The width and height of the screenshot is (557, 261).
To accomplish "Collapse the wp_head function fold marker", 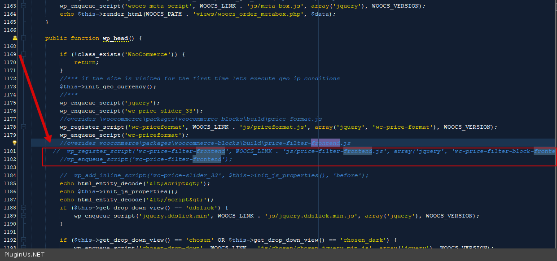I will pyautogui.click(x=23, y=38).
